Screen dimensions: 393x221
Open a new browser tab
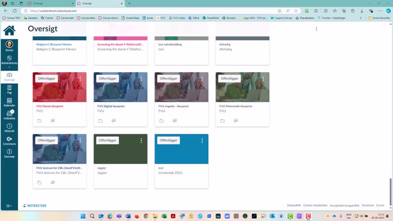[130, 4]
